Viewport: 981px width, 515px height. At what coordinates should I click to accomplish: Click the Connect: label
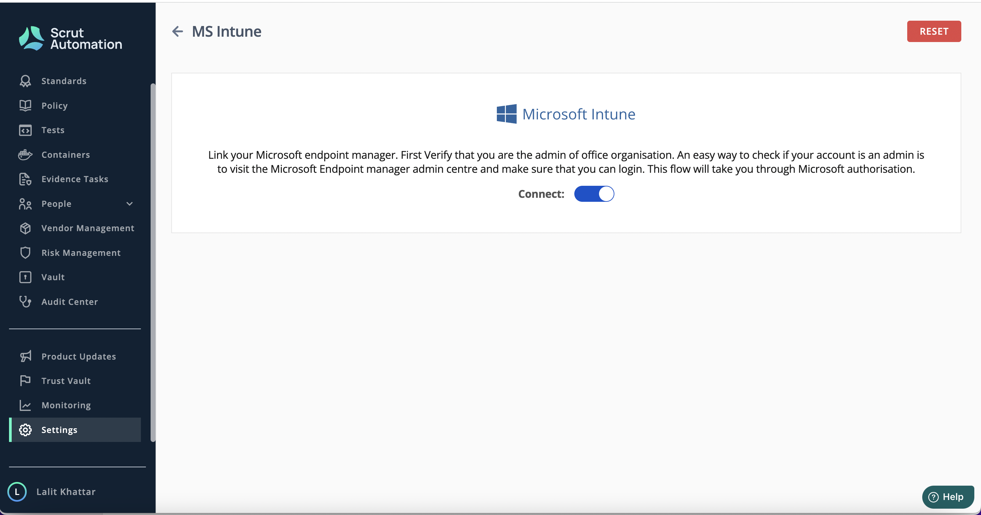(x=541, y=194)
